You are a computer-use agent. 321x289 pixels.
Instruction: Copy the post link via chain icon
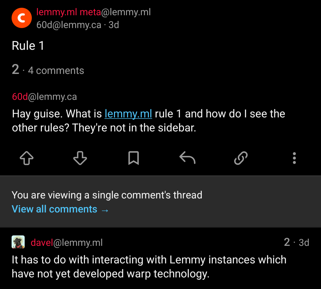(x=241, y=158)
